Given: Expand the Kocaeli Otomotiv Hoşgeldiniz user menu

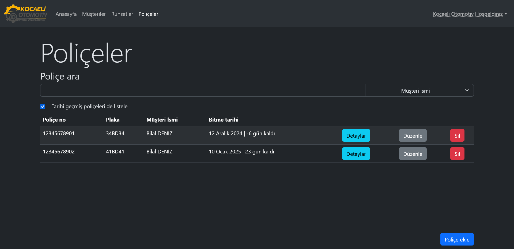Looking at the screenshot, I should 470,14.
